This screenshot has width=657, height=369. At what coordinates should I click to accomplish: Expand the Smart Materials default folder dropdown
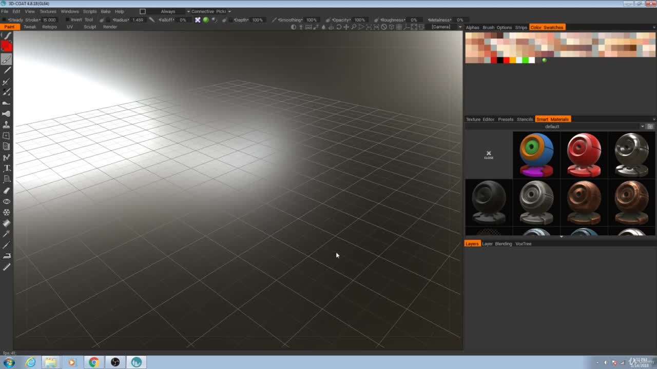pyautogui.click(x=642, y=127)
